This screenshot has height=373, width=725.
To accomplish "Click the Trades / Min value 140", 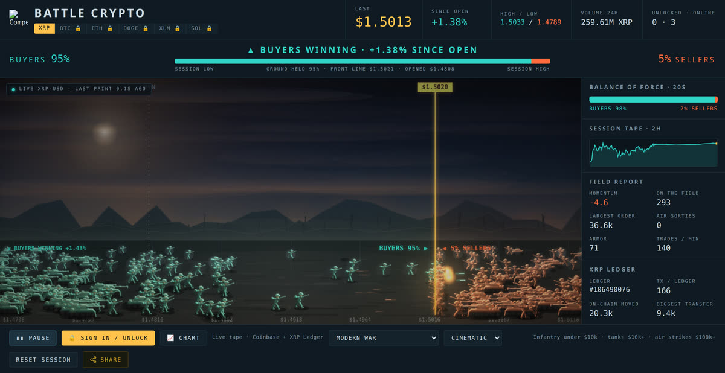I will tap(664, 248).
